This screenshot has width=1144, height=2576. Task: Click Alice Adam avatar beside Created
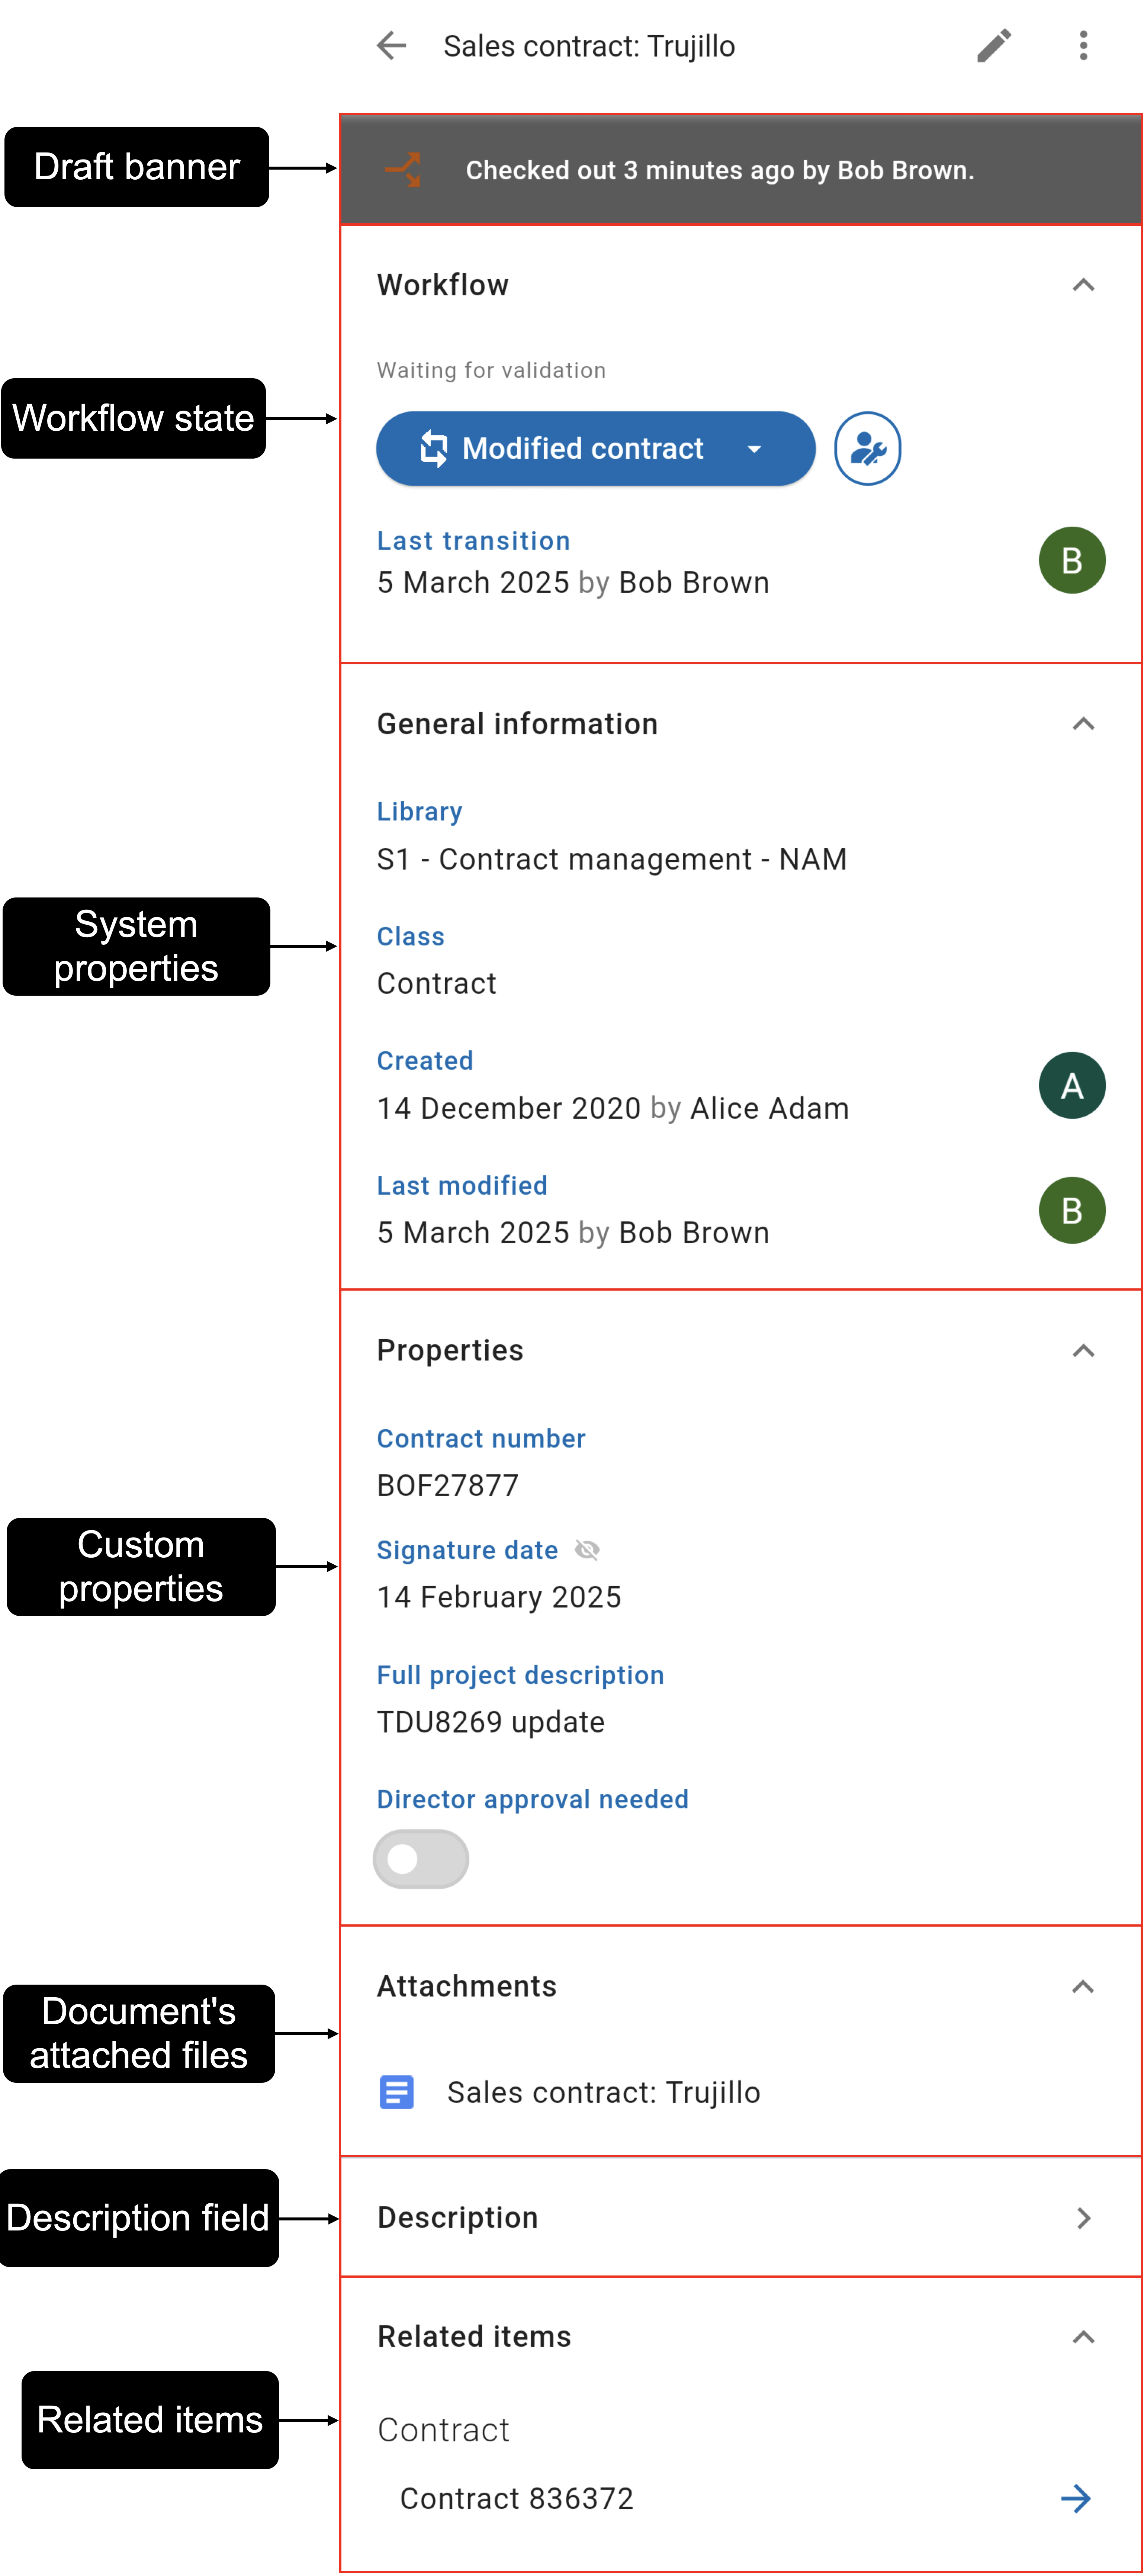pos(1072,1085)
